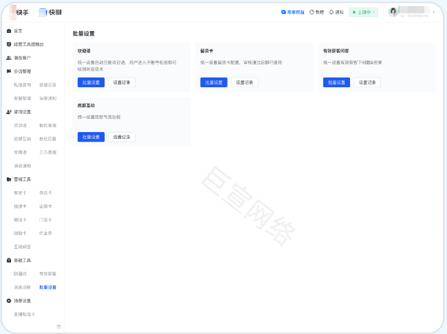Click the 商家权益 badge icon
The image size is (447, 334).
[283, 12]
